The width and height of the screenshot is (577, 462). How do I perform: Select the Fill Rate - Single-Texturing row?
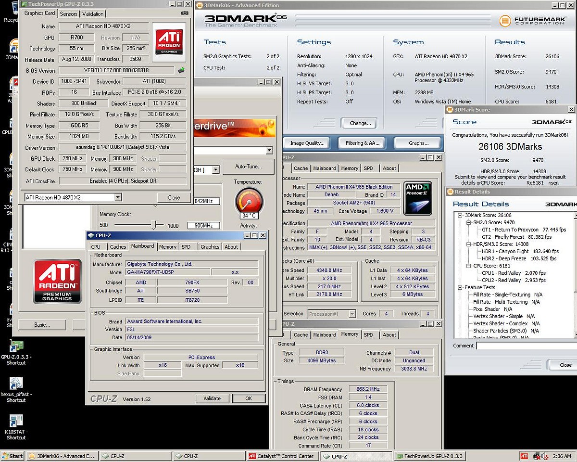point(508,295)
